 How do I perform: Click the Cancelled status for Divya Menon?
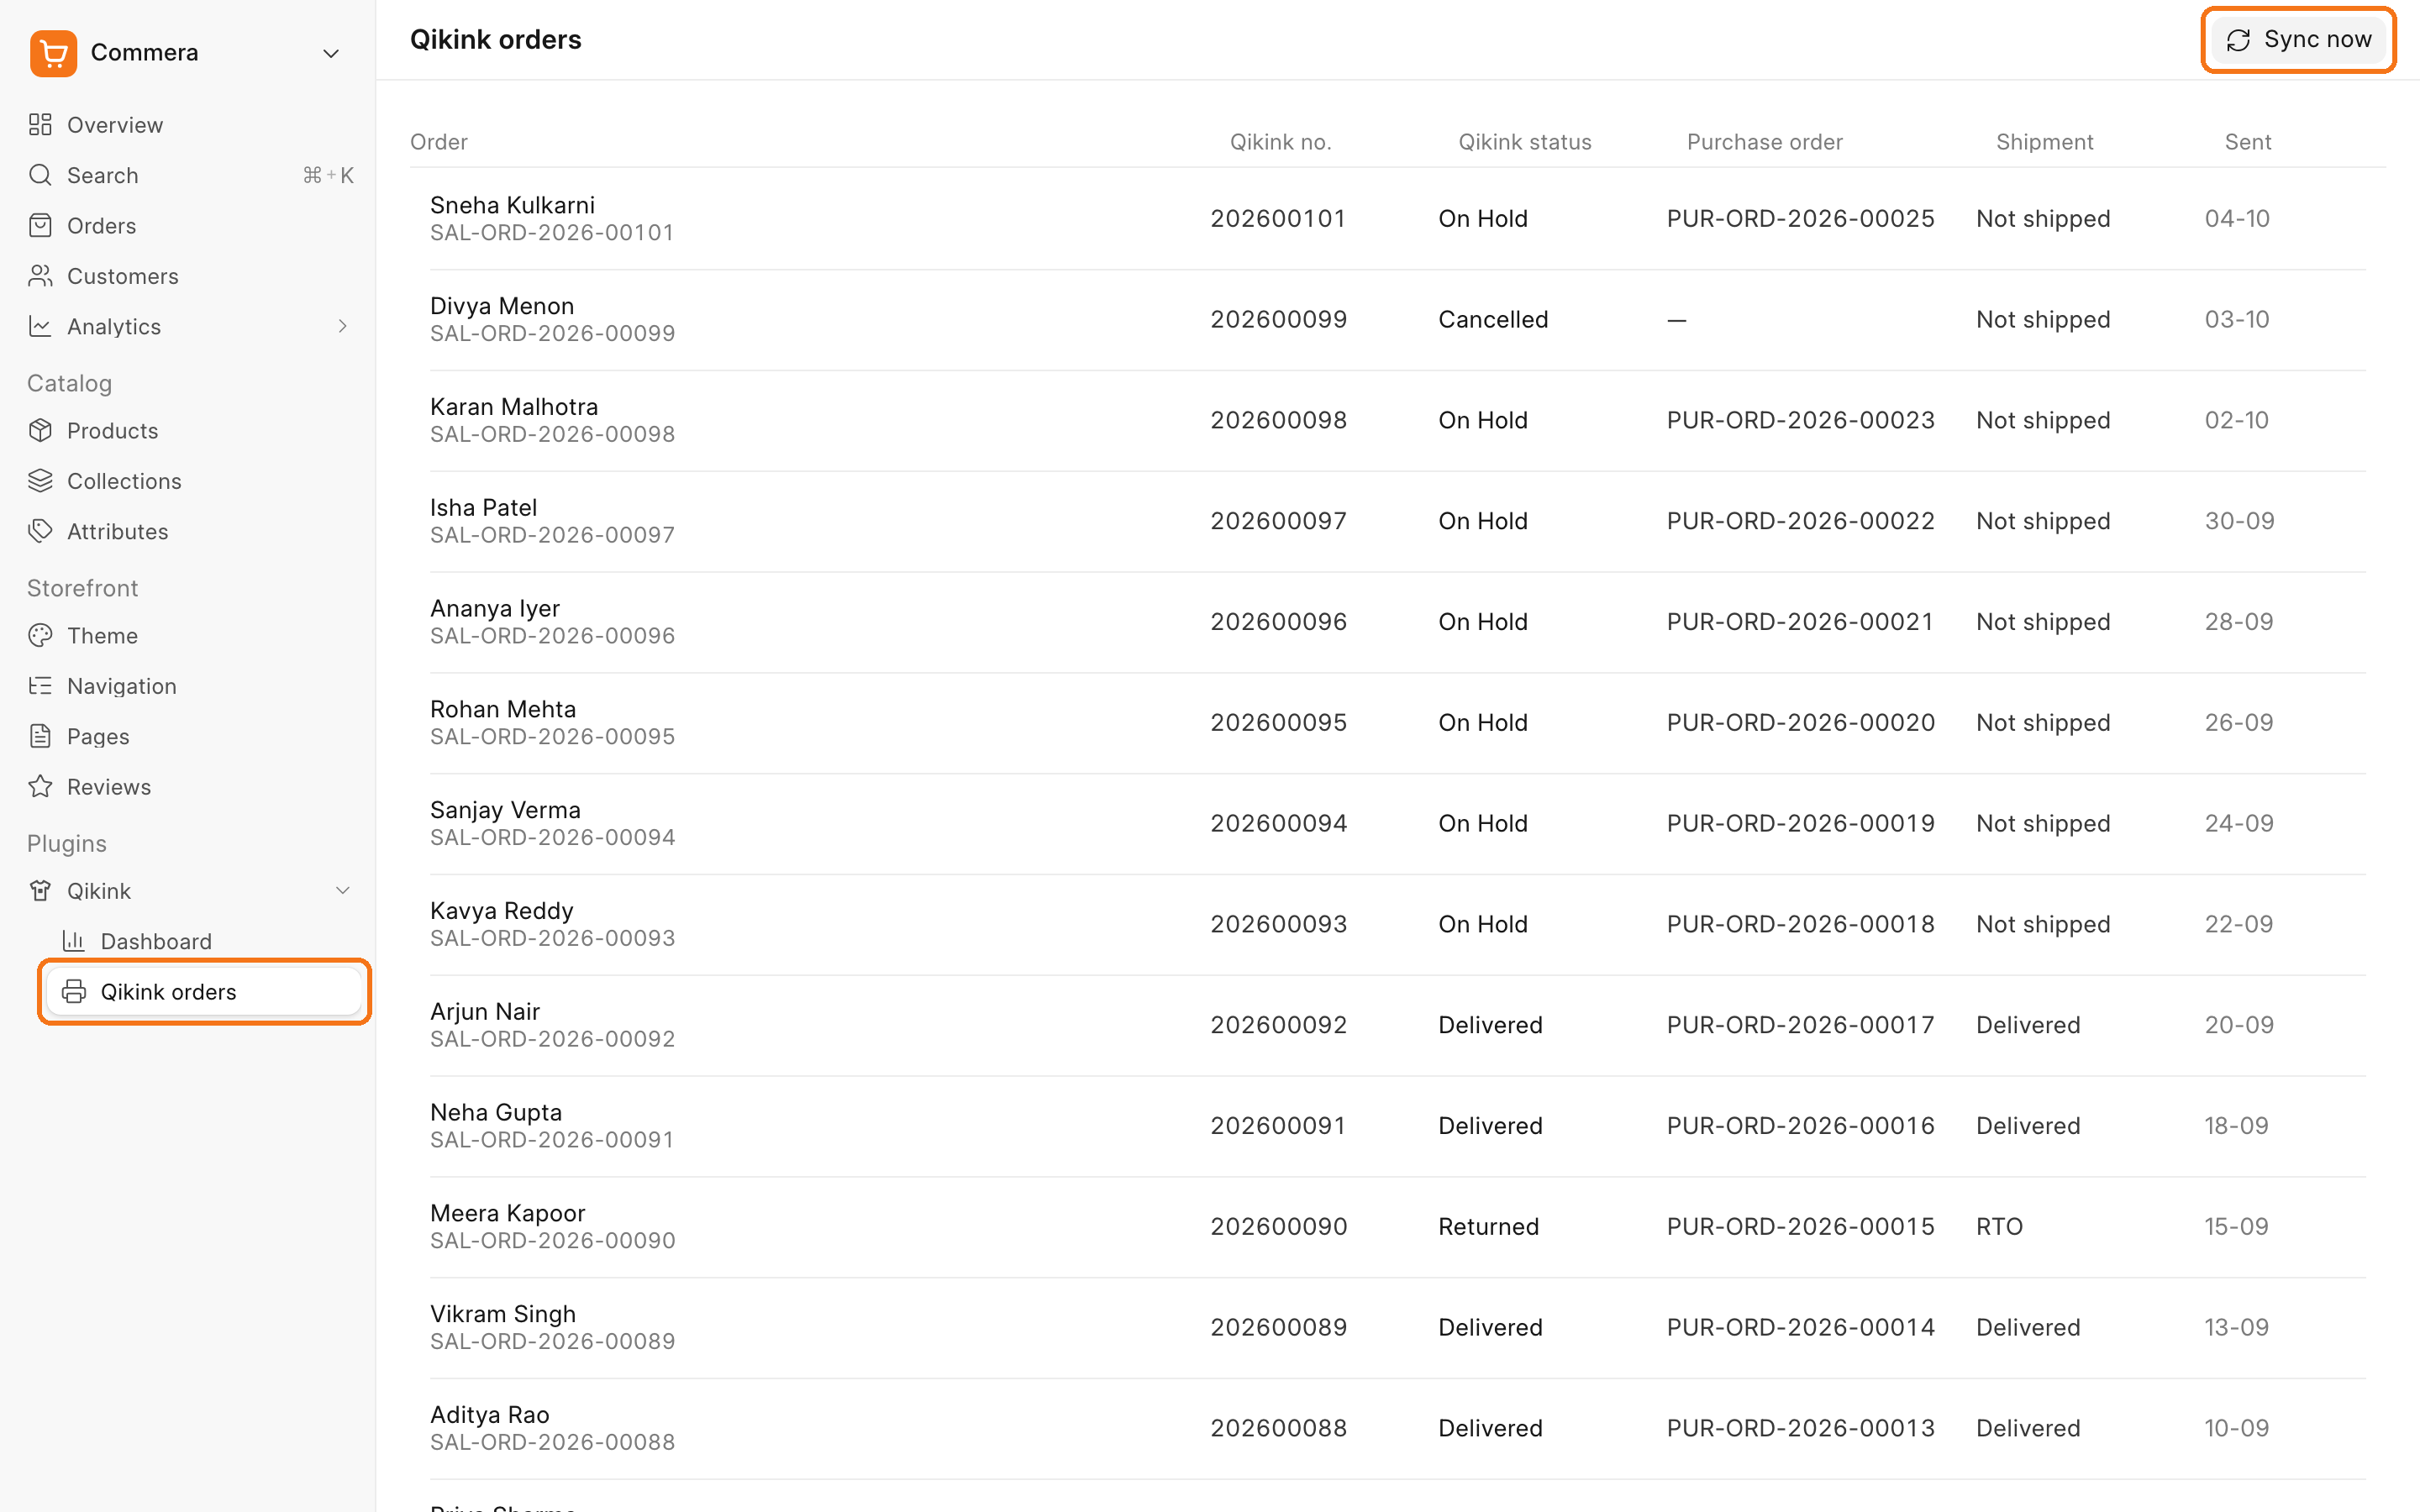[x=1493, y=320]
